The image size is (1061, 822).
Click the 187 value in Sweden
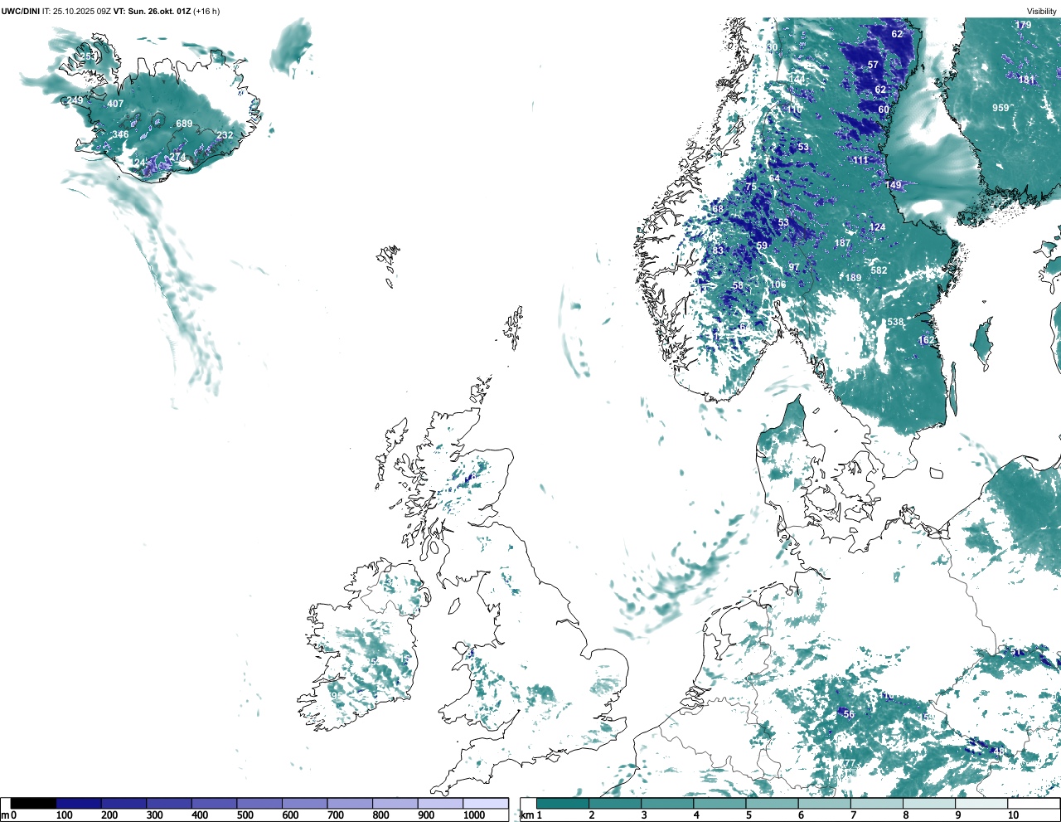(x=842, y=243)
